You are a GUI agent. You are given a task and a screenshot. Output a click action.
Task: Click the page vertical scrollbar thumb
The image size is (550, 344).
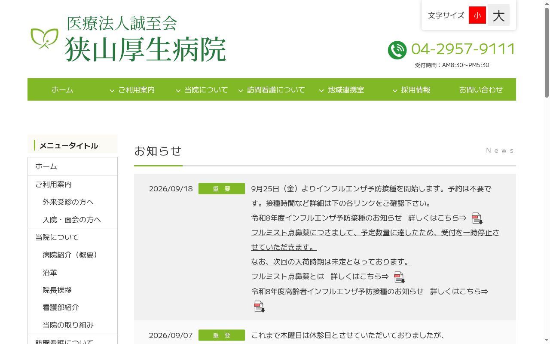click(547, 52)
